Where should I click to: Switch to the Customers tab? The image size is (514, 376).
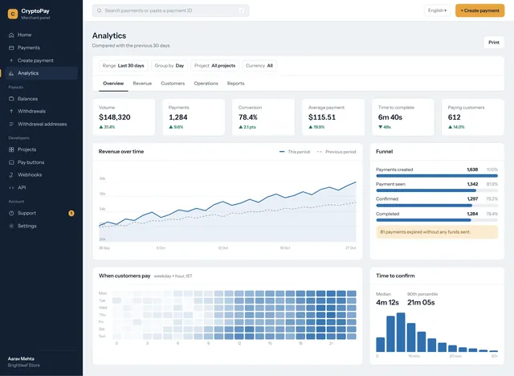point(173,84)
